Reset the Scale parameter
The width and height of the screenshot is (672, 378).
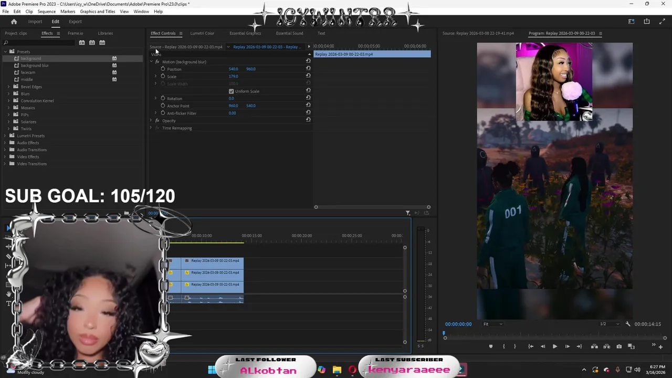[x=308, y=76]
